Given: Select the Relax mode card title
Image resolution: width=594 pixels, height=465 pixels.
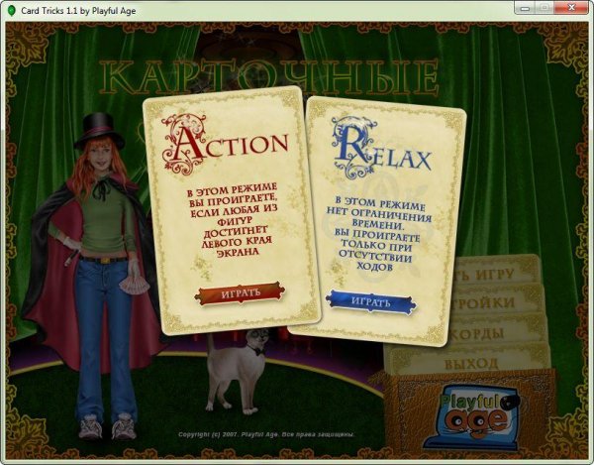Looking at the screenshot, I should (x=381, y=150).
